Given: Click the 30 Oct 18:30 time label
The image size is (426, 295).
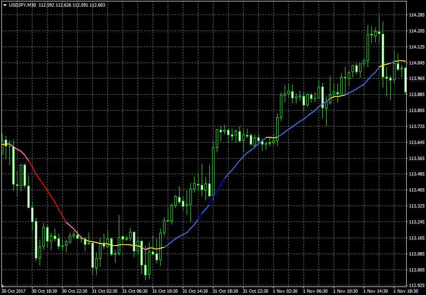Looking at the screenshot, I should pyautogui.click(x=46, y=291).
